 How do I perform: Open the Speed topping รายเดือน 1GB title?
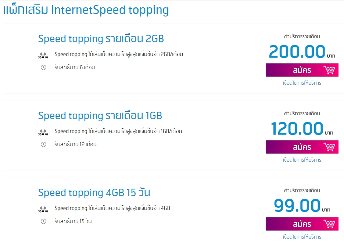coord(100,116)
